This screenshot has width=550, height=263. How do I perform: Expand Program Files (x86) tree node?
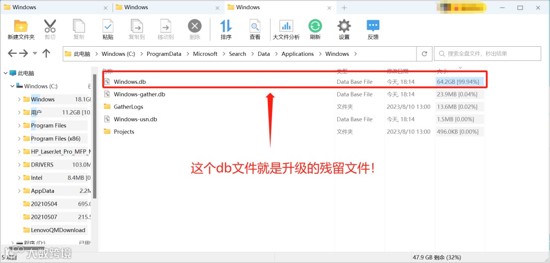point(19,139)
